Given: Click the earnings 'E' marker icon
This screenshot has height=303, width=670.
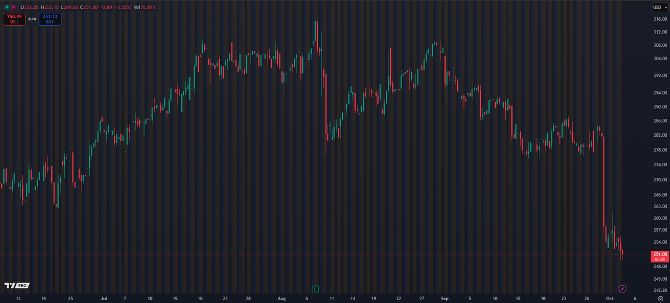Looking at the screenshot, I should pos(315,288).
